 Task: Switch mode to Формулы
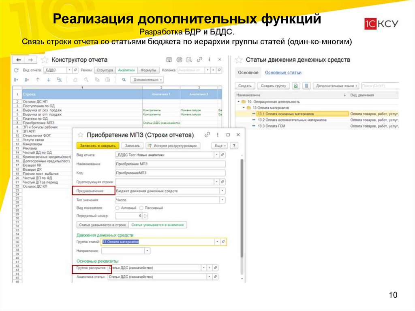coord(148,70)
